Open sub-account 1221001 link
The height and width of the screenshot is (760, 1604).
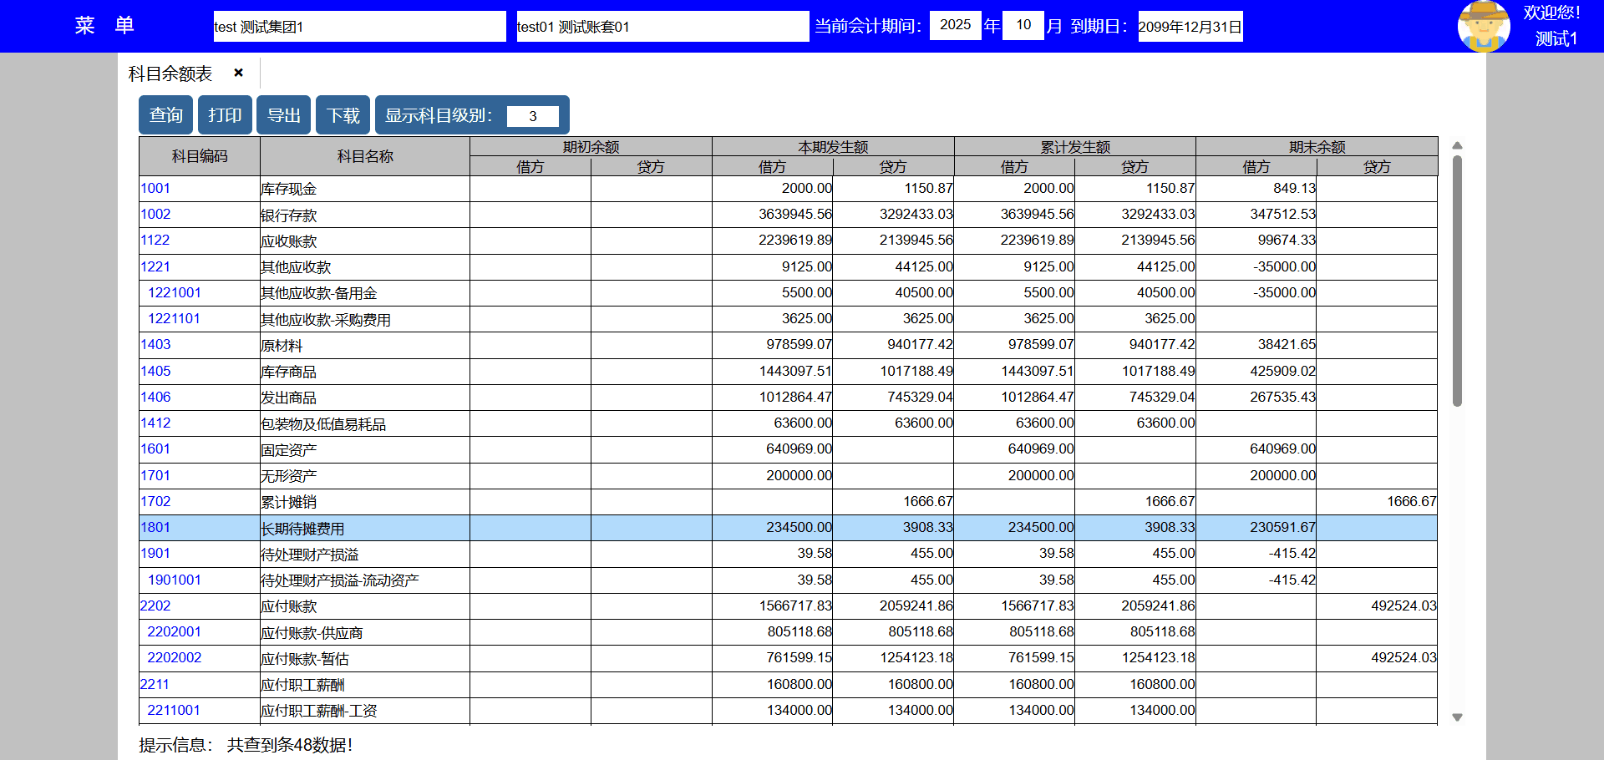tap(175, 293)
